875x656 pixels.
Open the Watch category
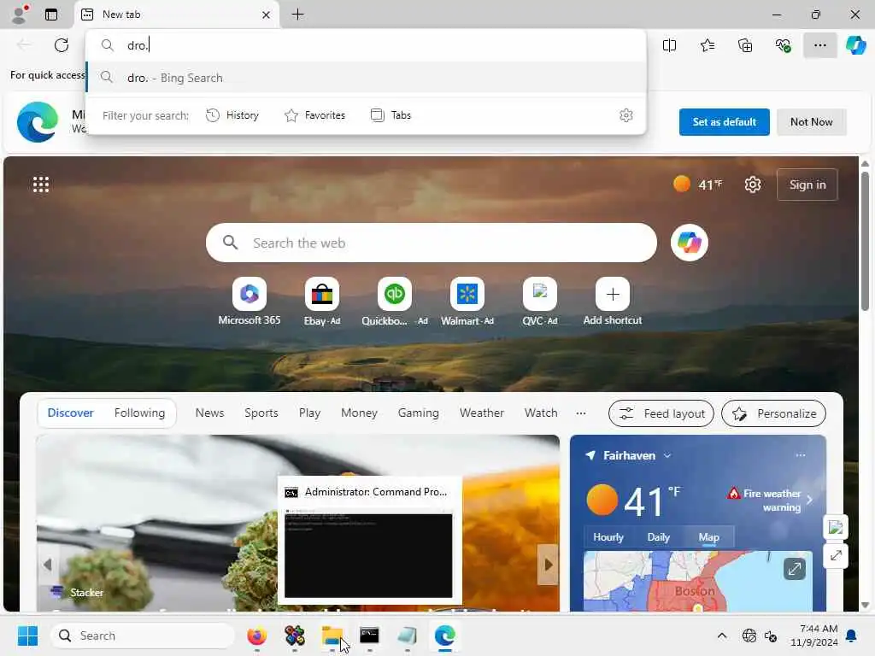[541, 413]
